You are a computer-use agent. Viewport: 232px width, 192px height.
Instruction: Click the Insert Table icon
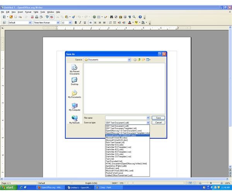pyautogui.click(x=99, y=17)
